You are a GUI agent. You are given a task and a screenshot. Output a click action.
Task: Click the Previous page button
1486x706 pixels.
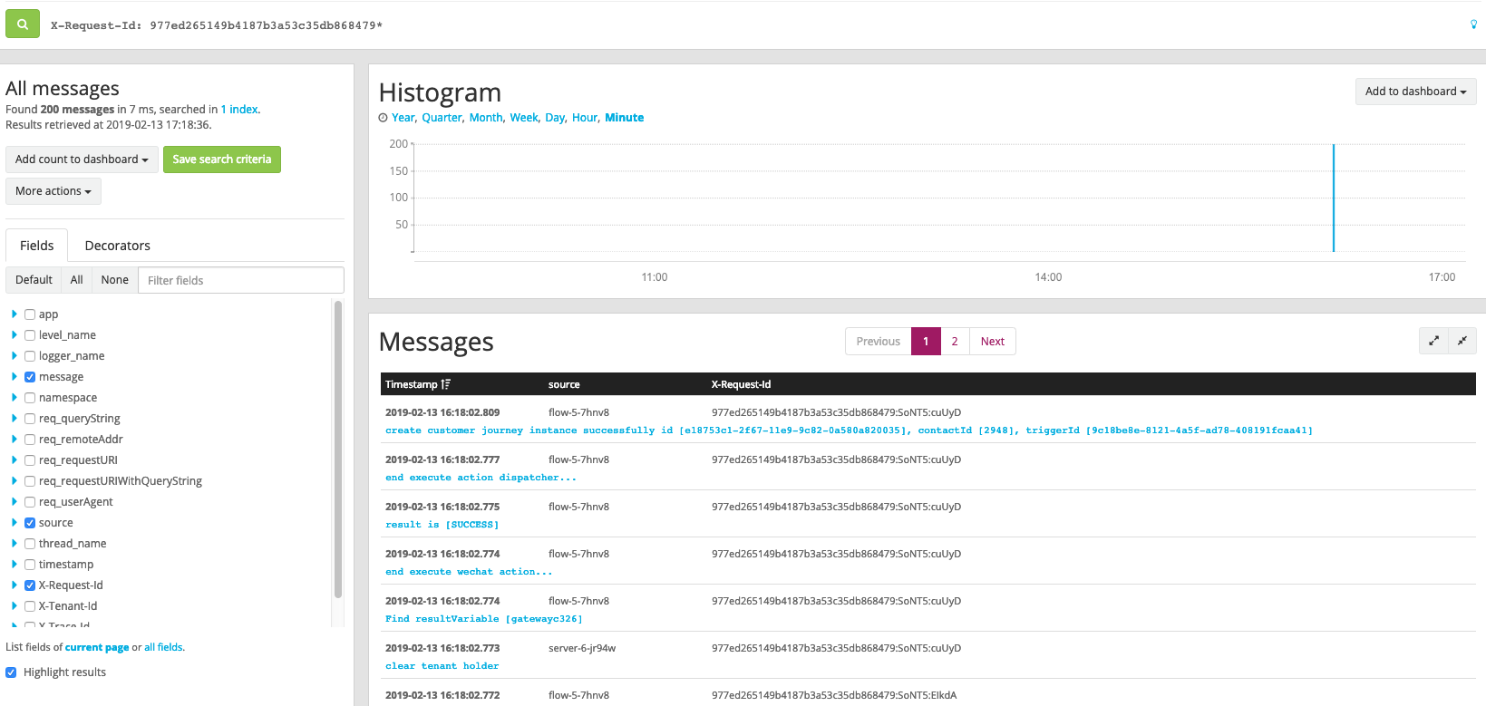pyautogui.click(x=879, y=342)
